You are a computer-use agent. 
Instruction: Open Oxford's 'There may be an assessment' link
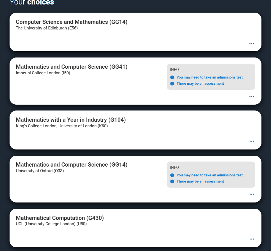click(200, 181)
